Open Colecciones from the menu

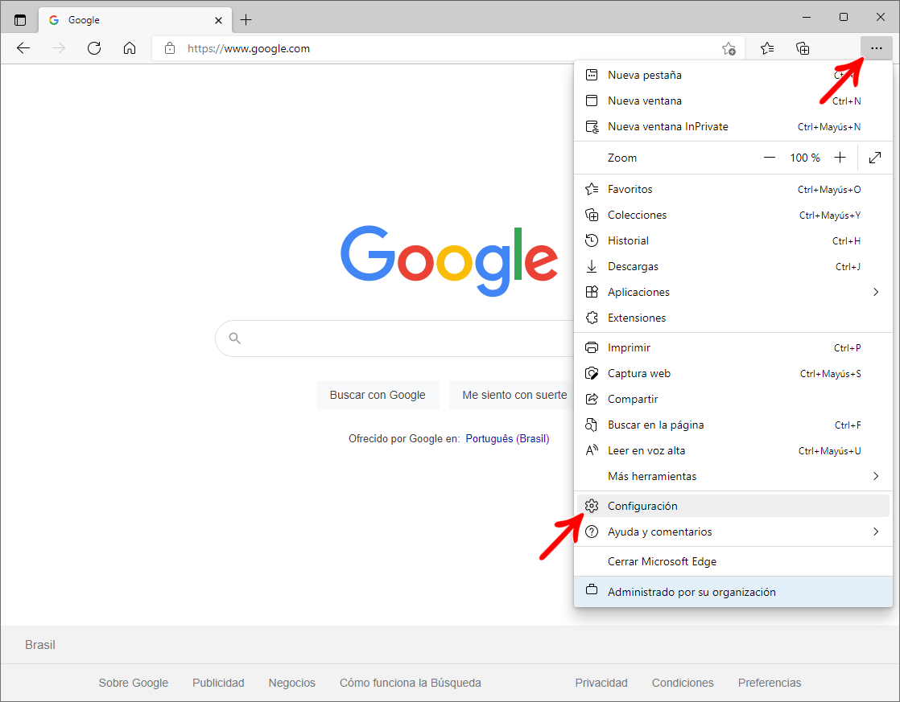click(733, 215)
